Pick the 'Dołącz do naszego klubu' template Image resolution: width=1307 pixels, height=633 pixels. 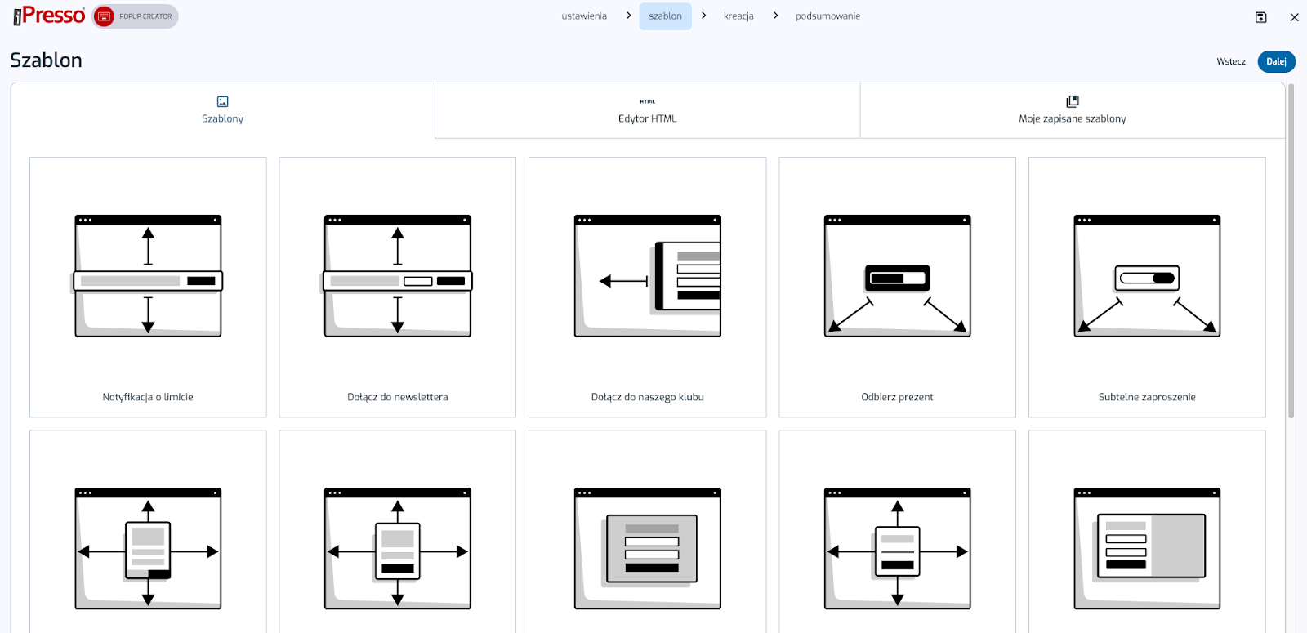647,287
